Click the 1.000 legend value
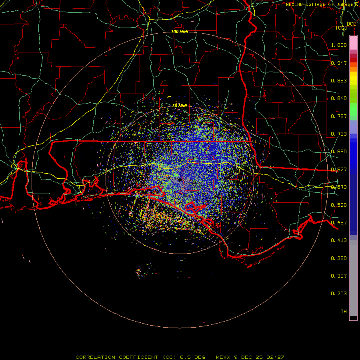360x360 pixels. pyautogui.click(x=339, y=45)
